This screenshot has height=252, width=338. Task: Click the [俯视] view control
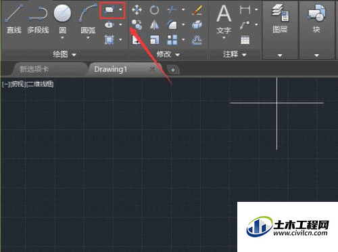(x=18, y=85)
